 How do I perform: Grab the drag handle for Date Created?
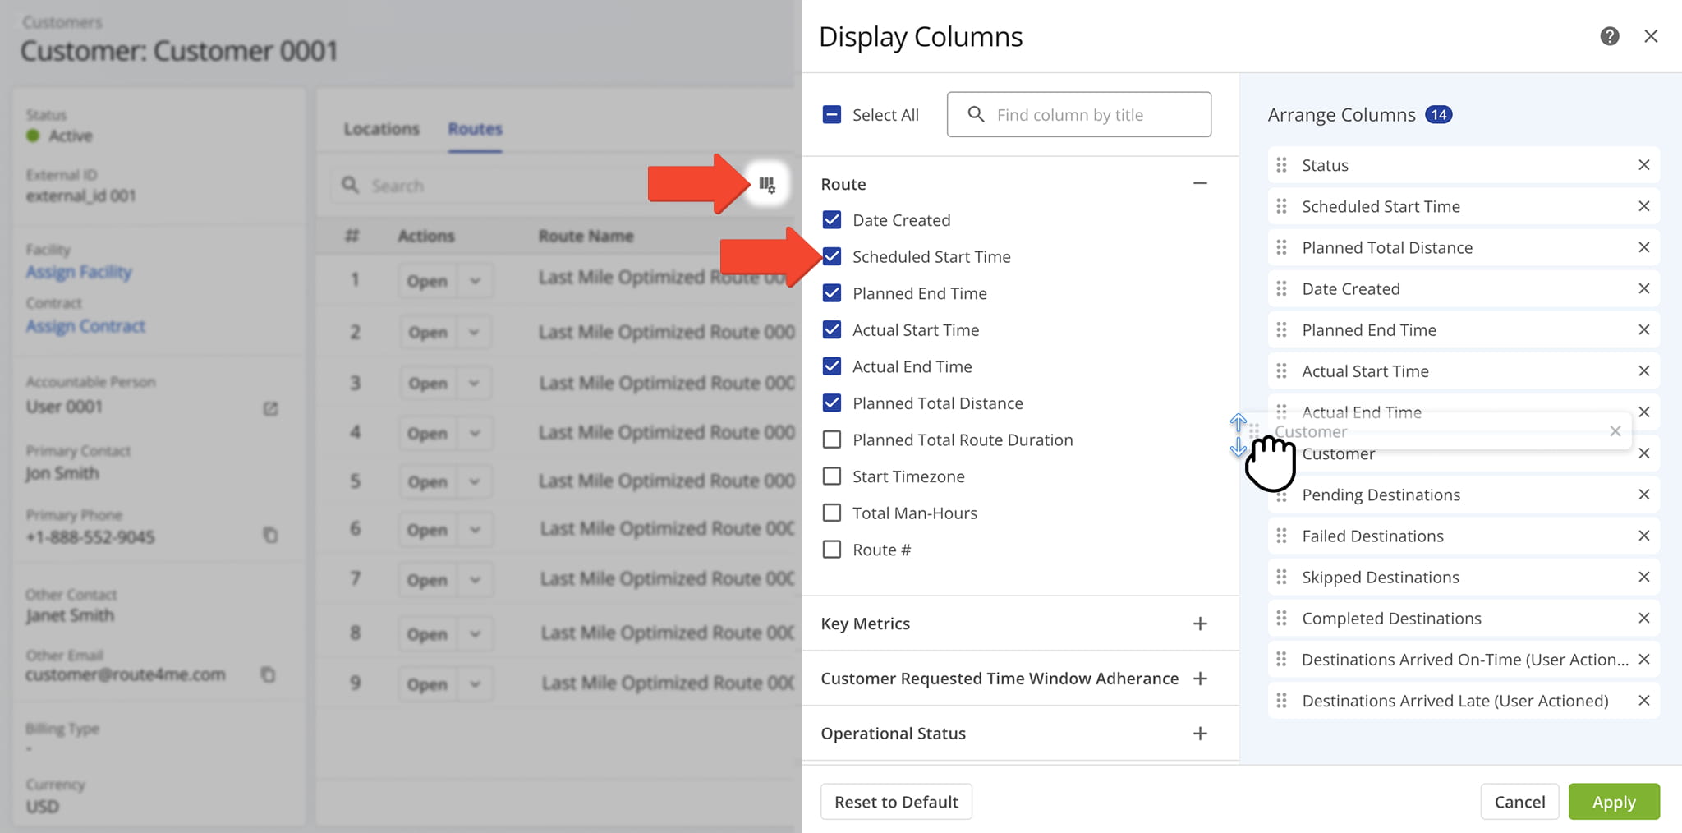tap(1281, 288)
